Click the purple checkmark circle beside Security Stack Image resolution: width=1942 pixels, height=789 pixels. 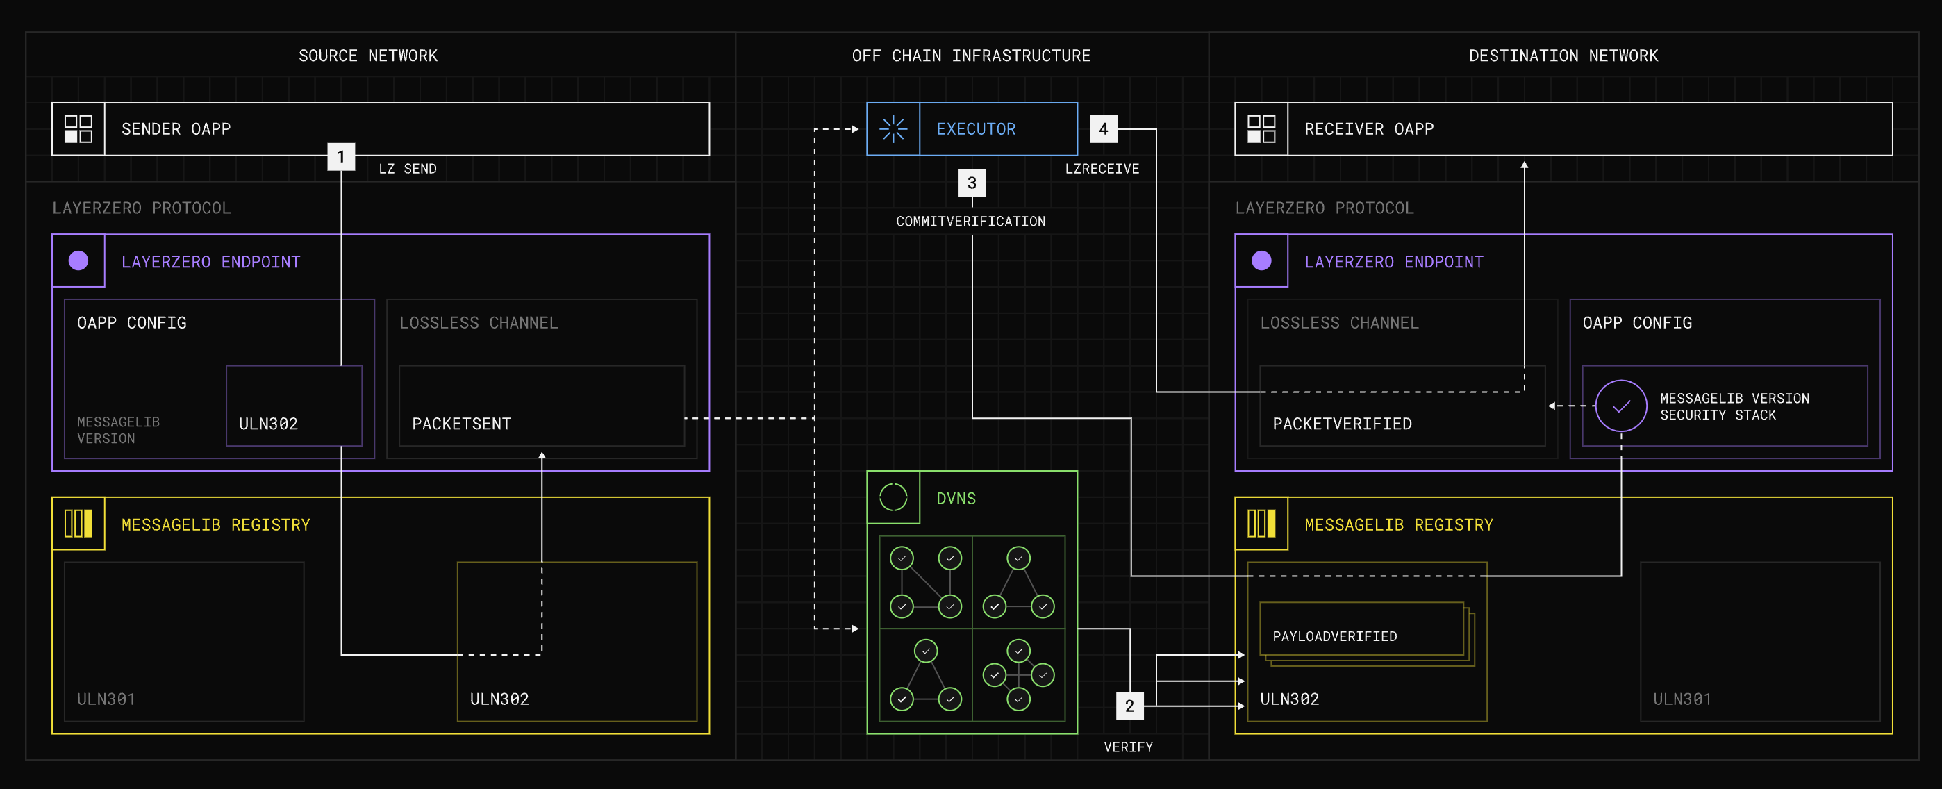click(x=1621, y=406)
